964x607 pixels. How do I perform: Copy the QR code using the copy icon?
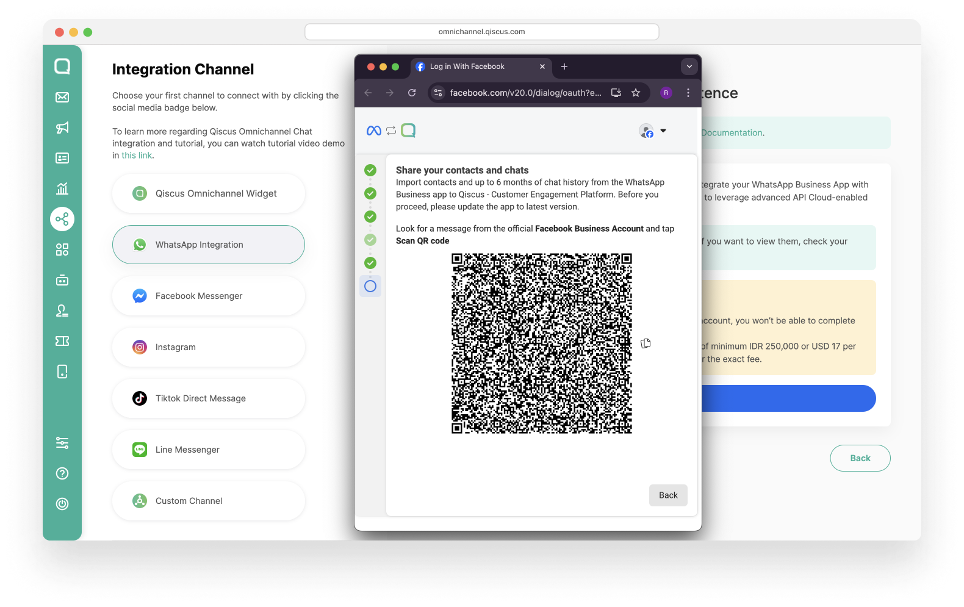click(646, 343)
